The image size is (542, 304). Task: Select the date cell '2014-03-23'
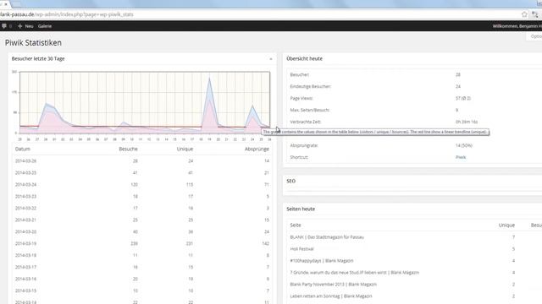click(x=25, y=197)
